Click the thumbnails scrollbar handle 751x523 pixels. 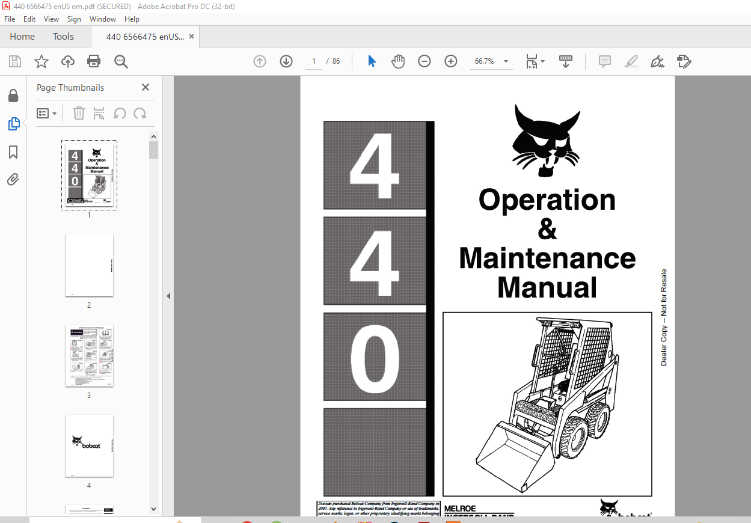[x=154, y=150]
